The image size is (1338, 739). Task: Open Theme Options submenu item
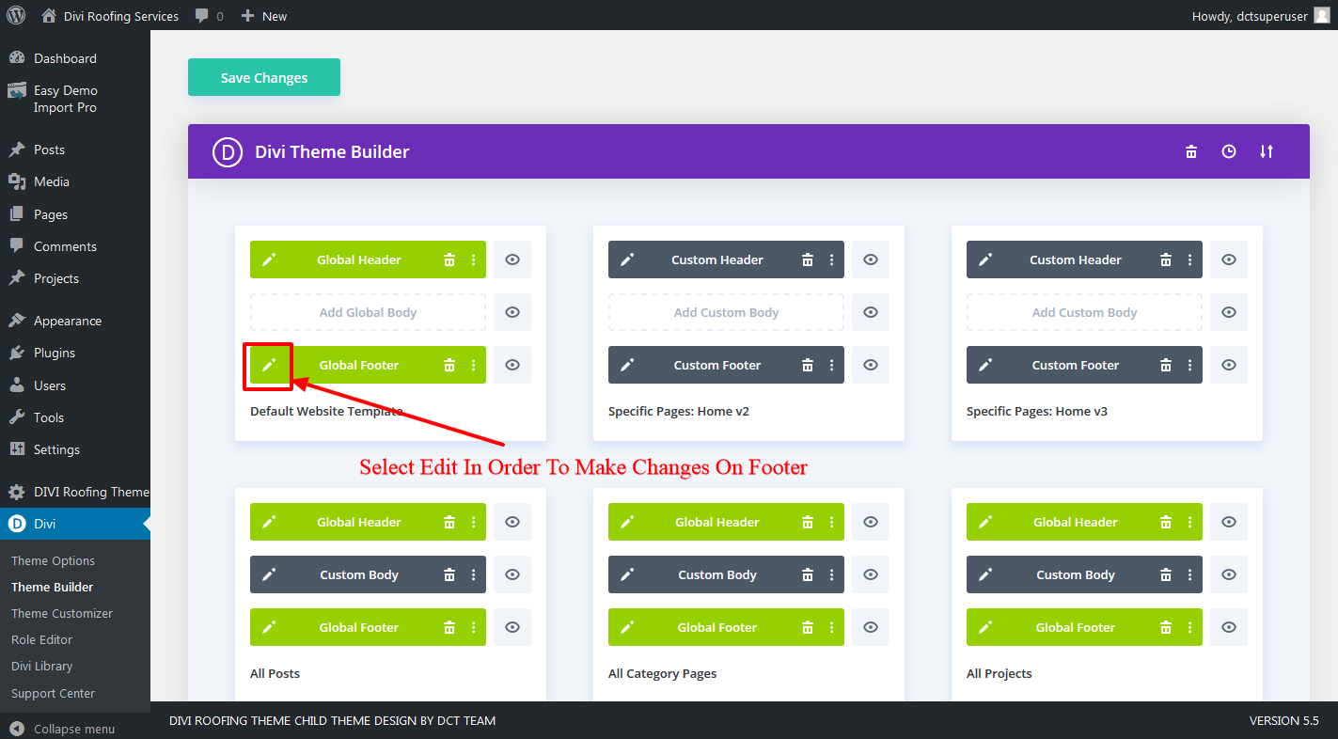54,560
